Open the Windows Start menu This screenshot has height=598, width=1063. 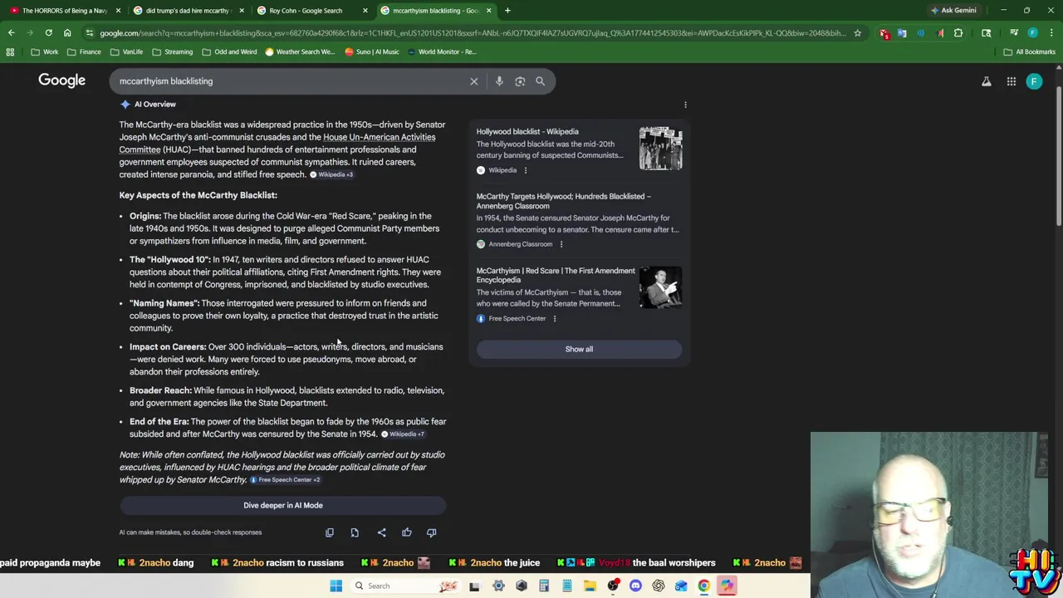pos(336,586)
